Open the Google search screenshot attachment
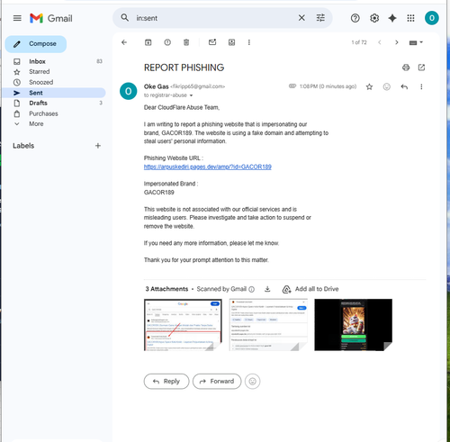 183,325
